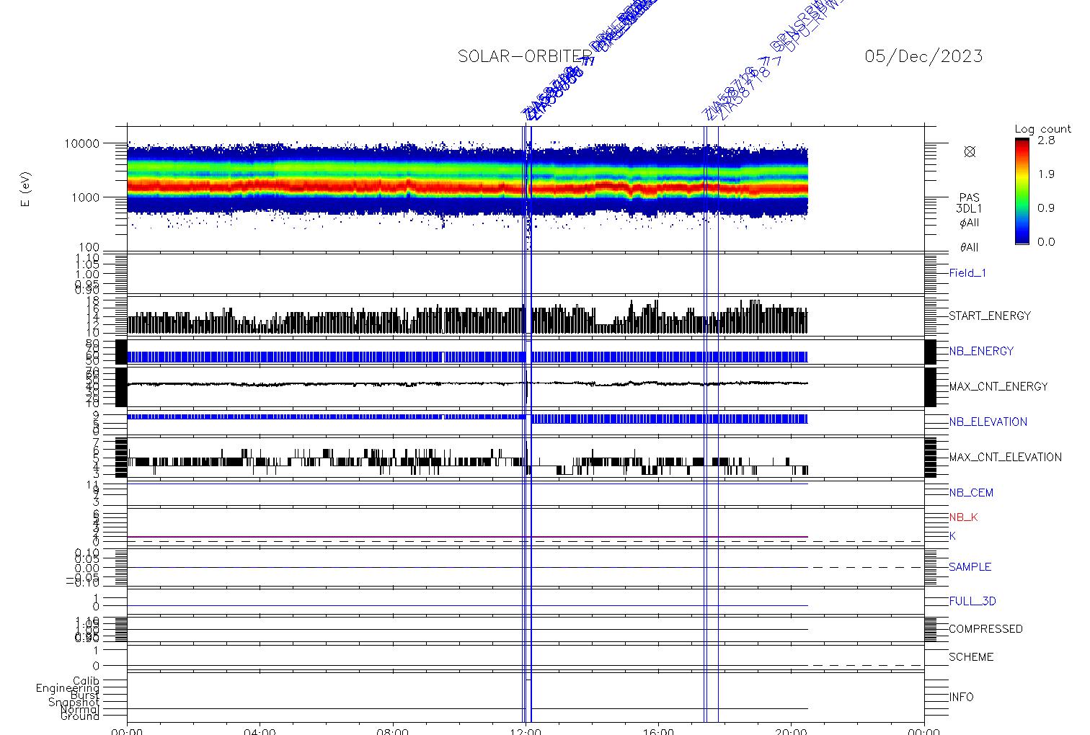Click the Log count colorbar
The width and height of the screenshot is (1090, 735).
pyautogui.click(x=1022, y=191)
